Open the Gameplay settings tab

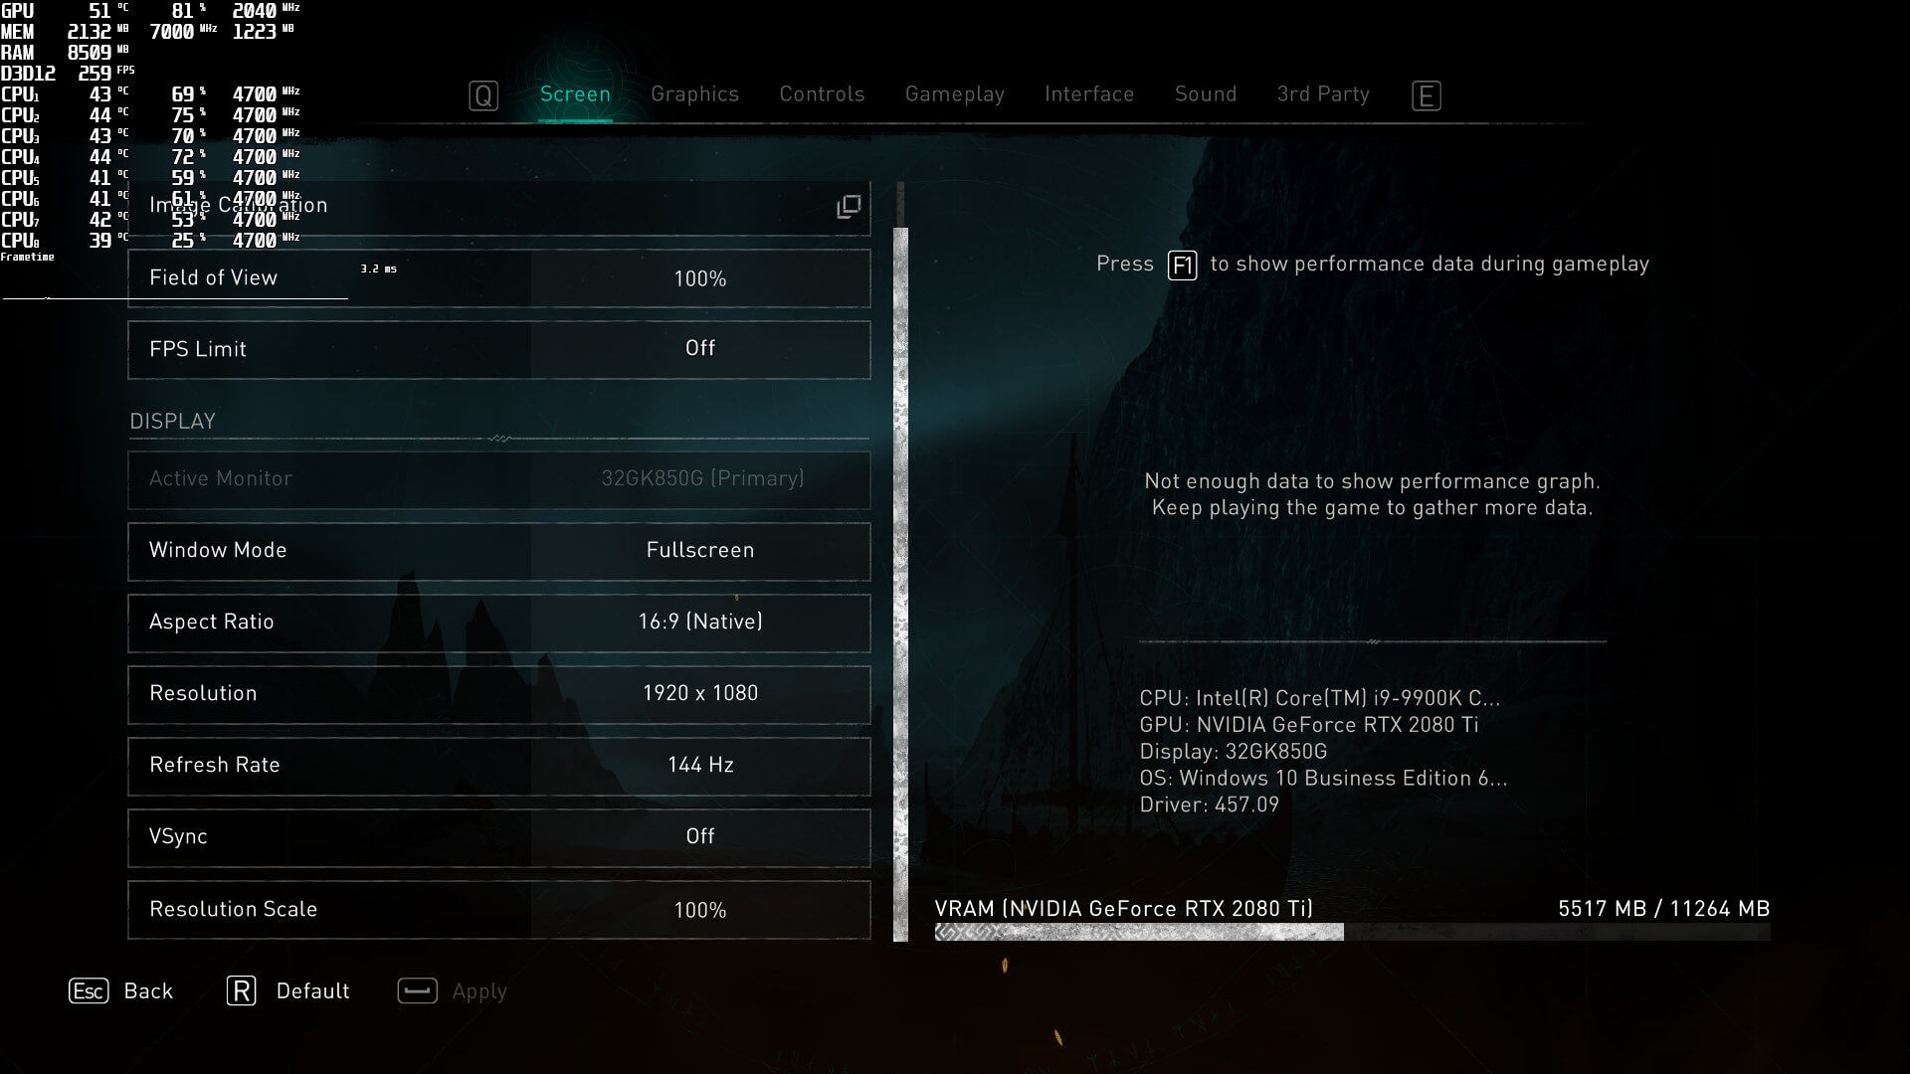955,94
